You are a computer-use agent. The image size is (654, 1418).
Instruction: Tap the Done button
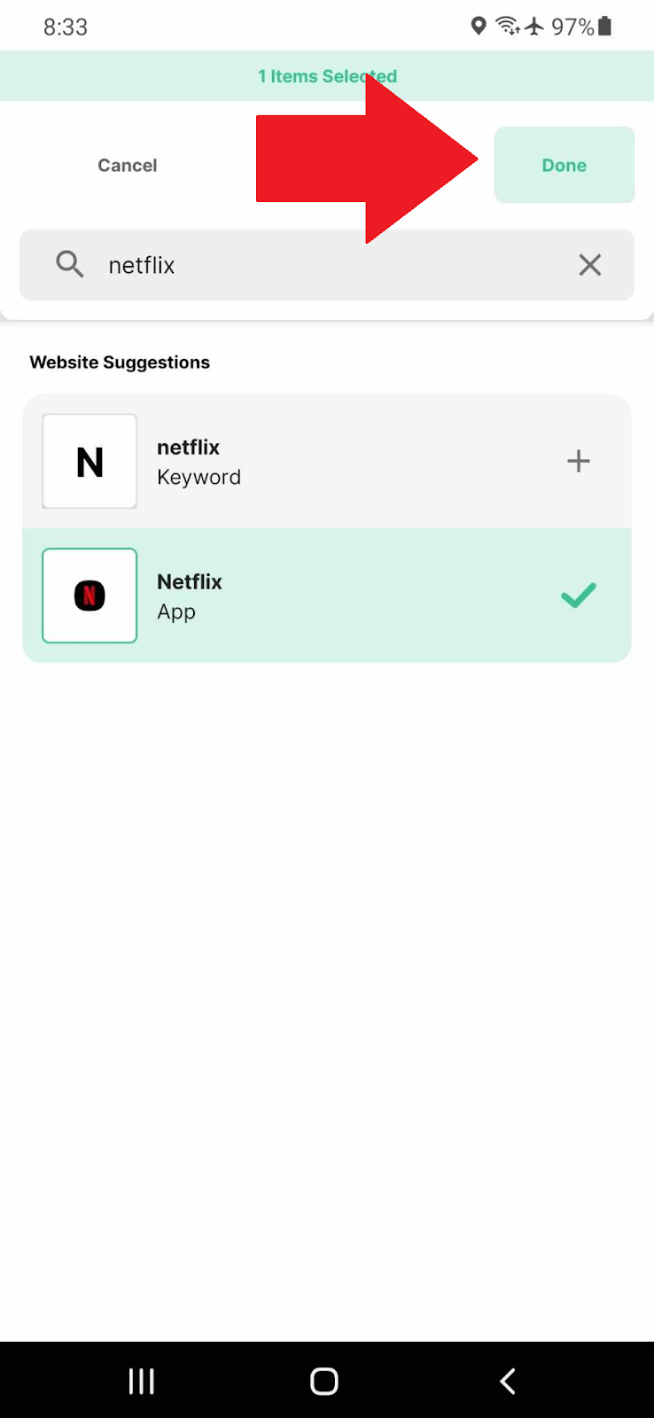564,165
